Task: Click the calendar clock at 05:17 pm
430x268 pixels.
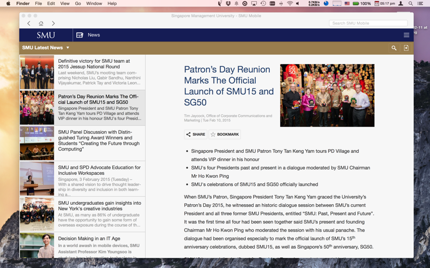Action: point(385,3)
